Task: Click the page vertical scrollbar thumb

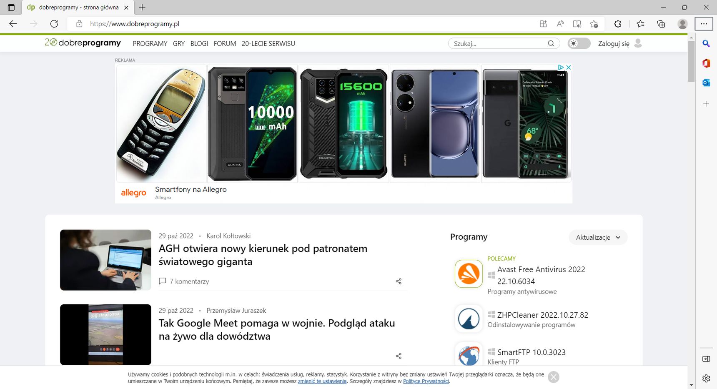Action: click(692, 61)
